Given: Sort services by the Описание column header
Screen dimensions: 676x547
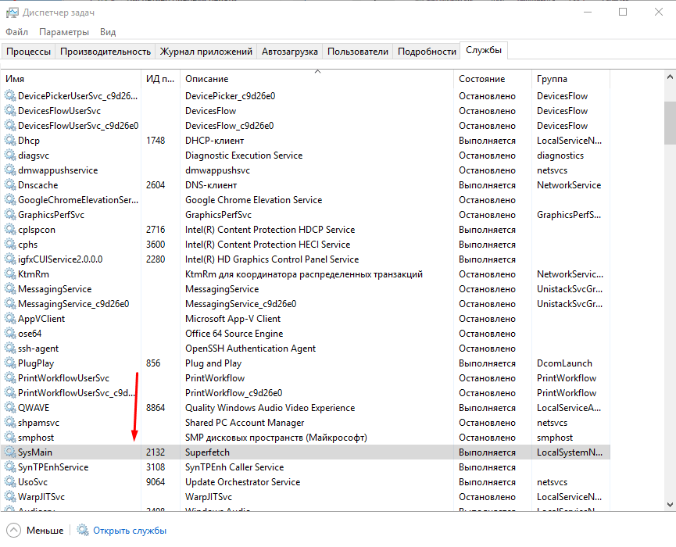Looking at the screenshot, I should point(206,79).
